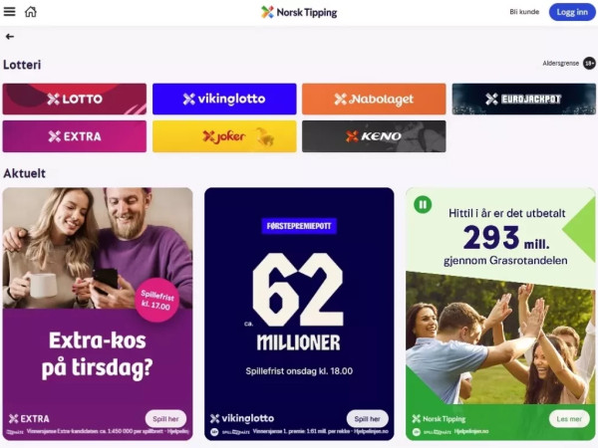Click the Logg inn button
This screenshot has height=448, width=598.
click(x=572, y=12)
